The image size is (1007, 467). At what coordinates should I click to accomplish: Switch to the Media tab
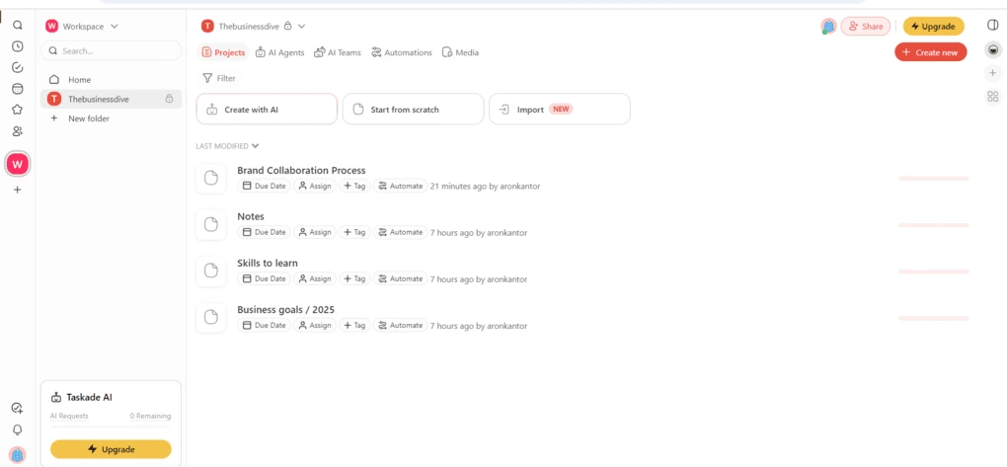click(460, 52)
